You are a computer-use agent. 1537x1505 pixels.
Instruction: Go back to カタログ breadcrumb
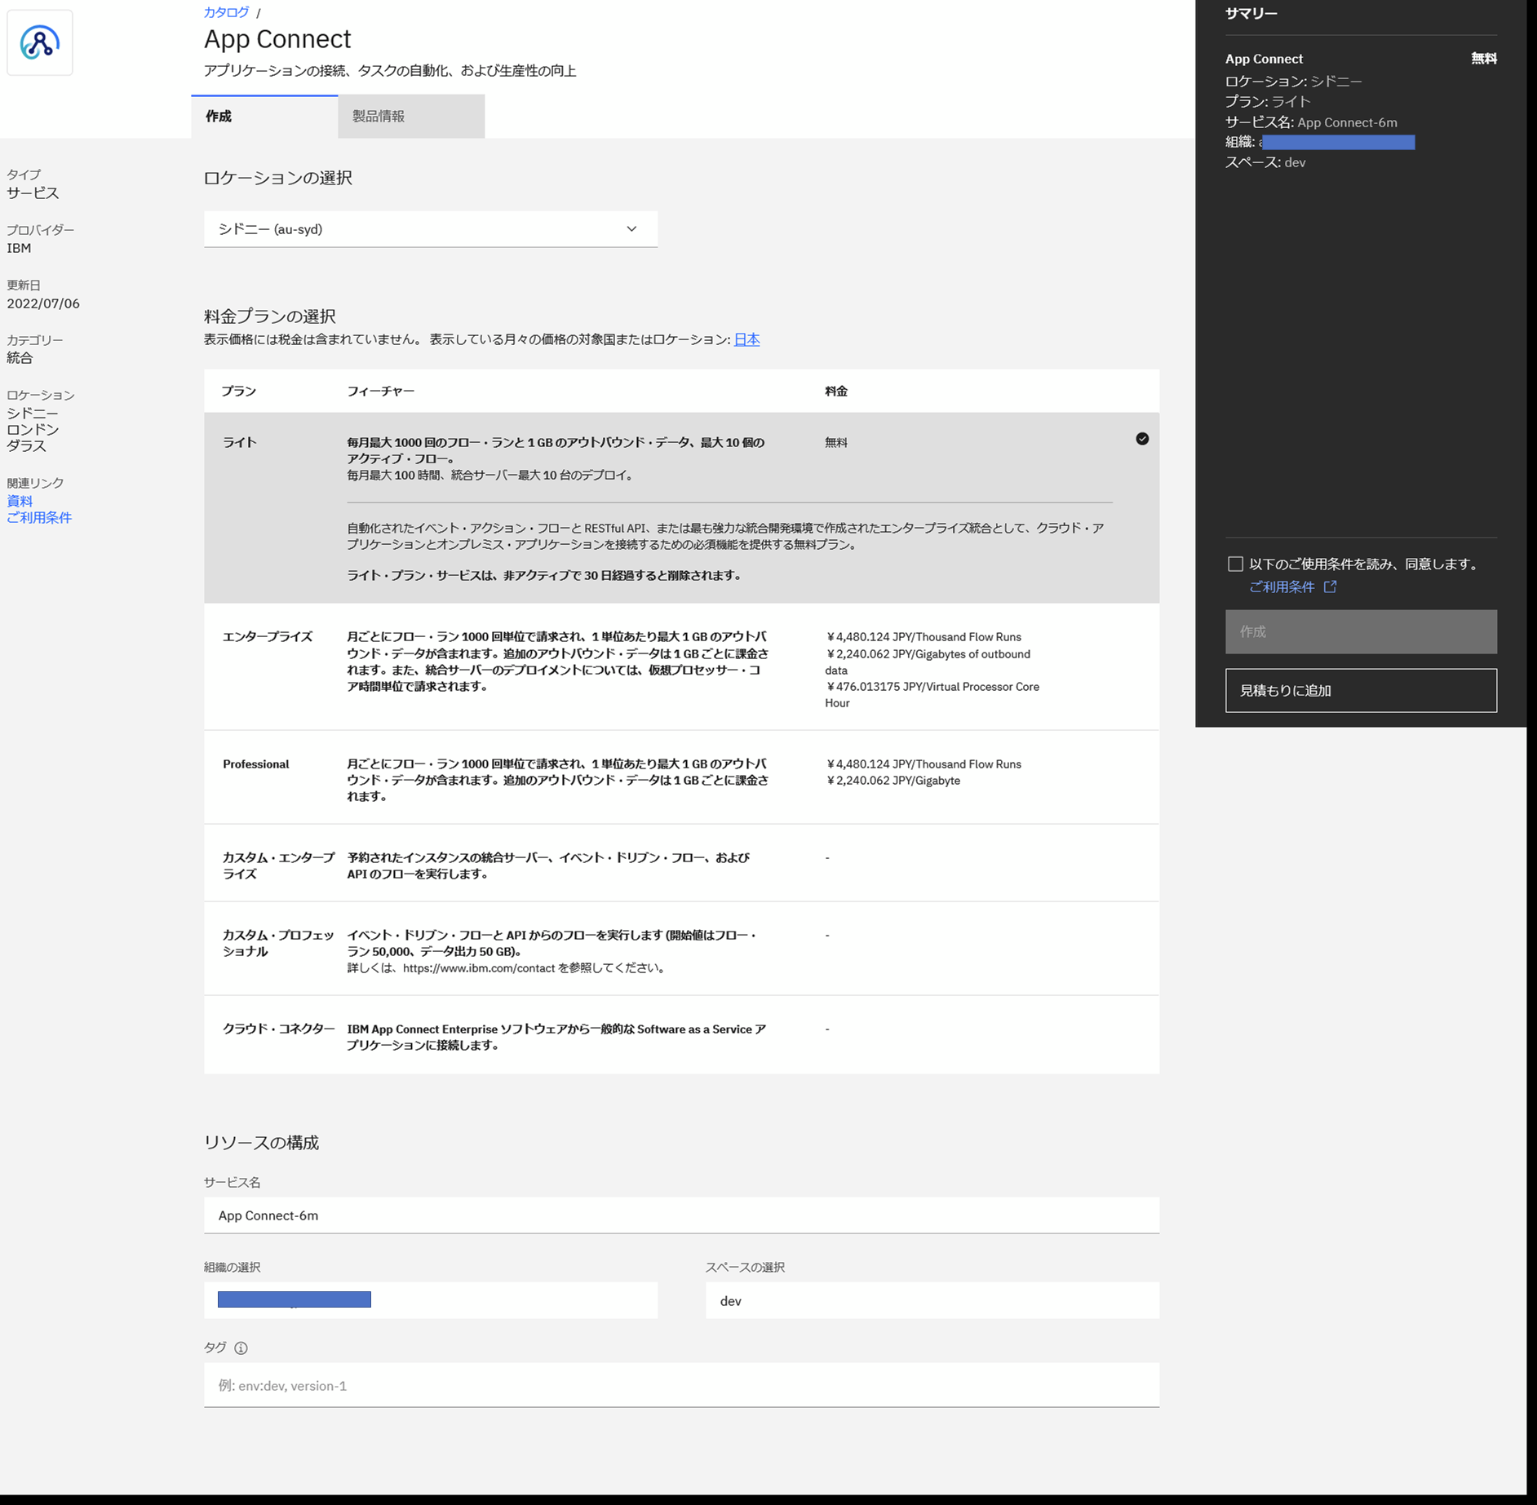pyautogui.click(x=226, y=12)
